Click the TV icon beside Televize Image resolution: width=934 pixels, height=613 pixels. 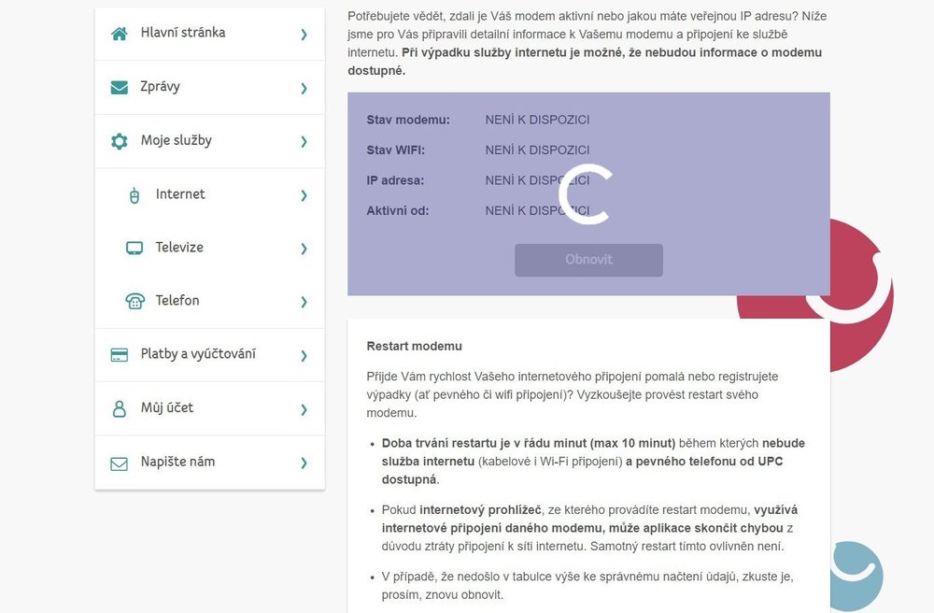(134, 249)
